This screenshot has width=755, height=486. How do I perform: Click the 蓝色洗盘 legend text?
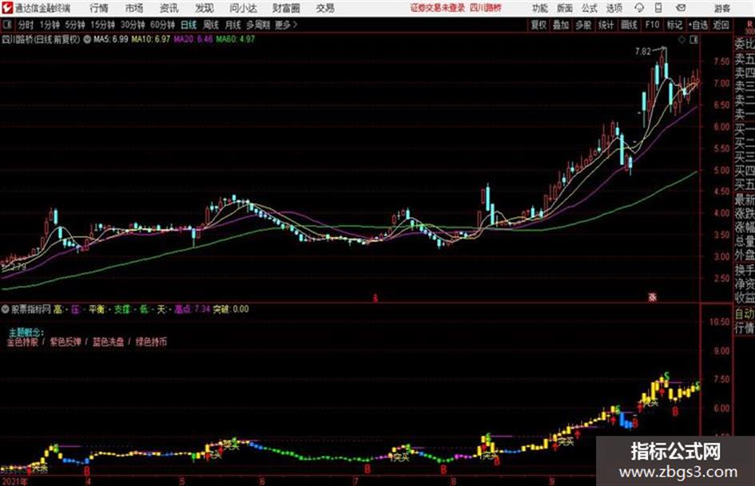109,342
